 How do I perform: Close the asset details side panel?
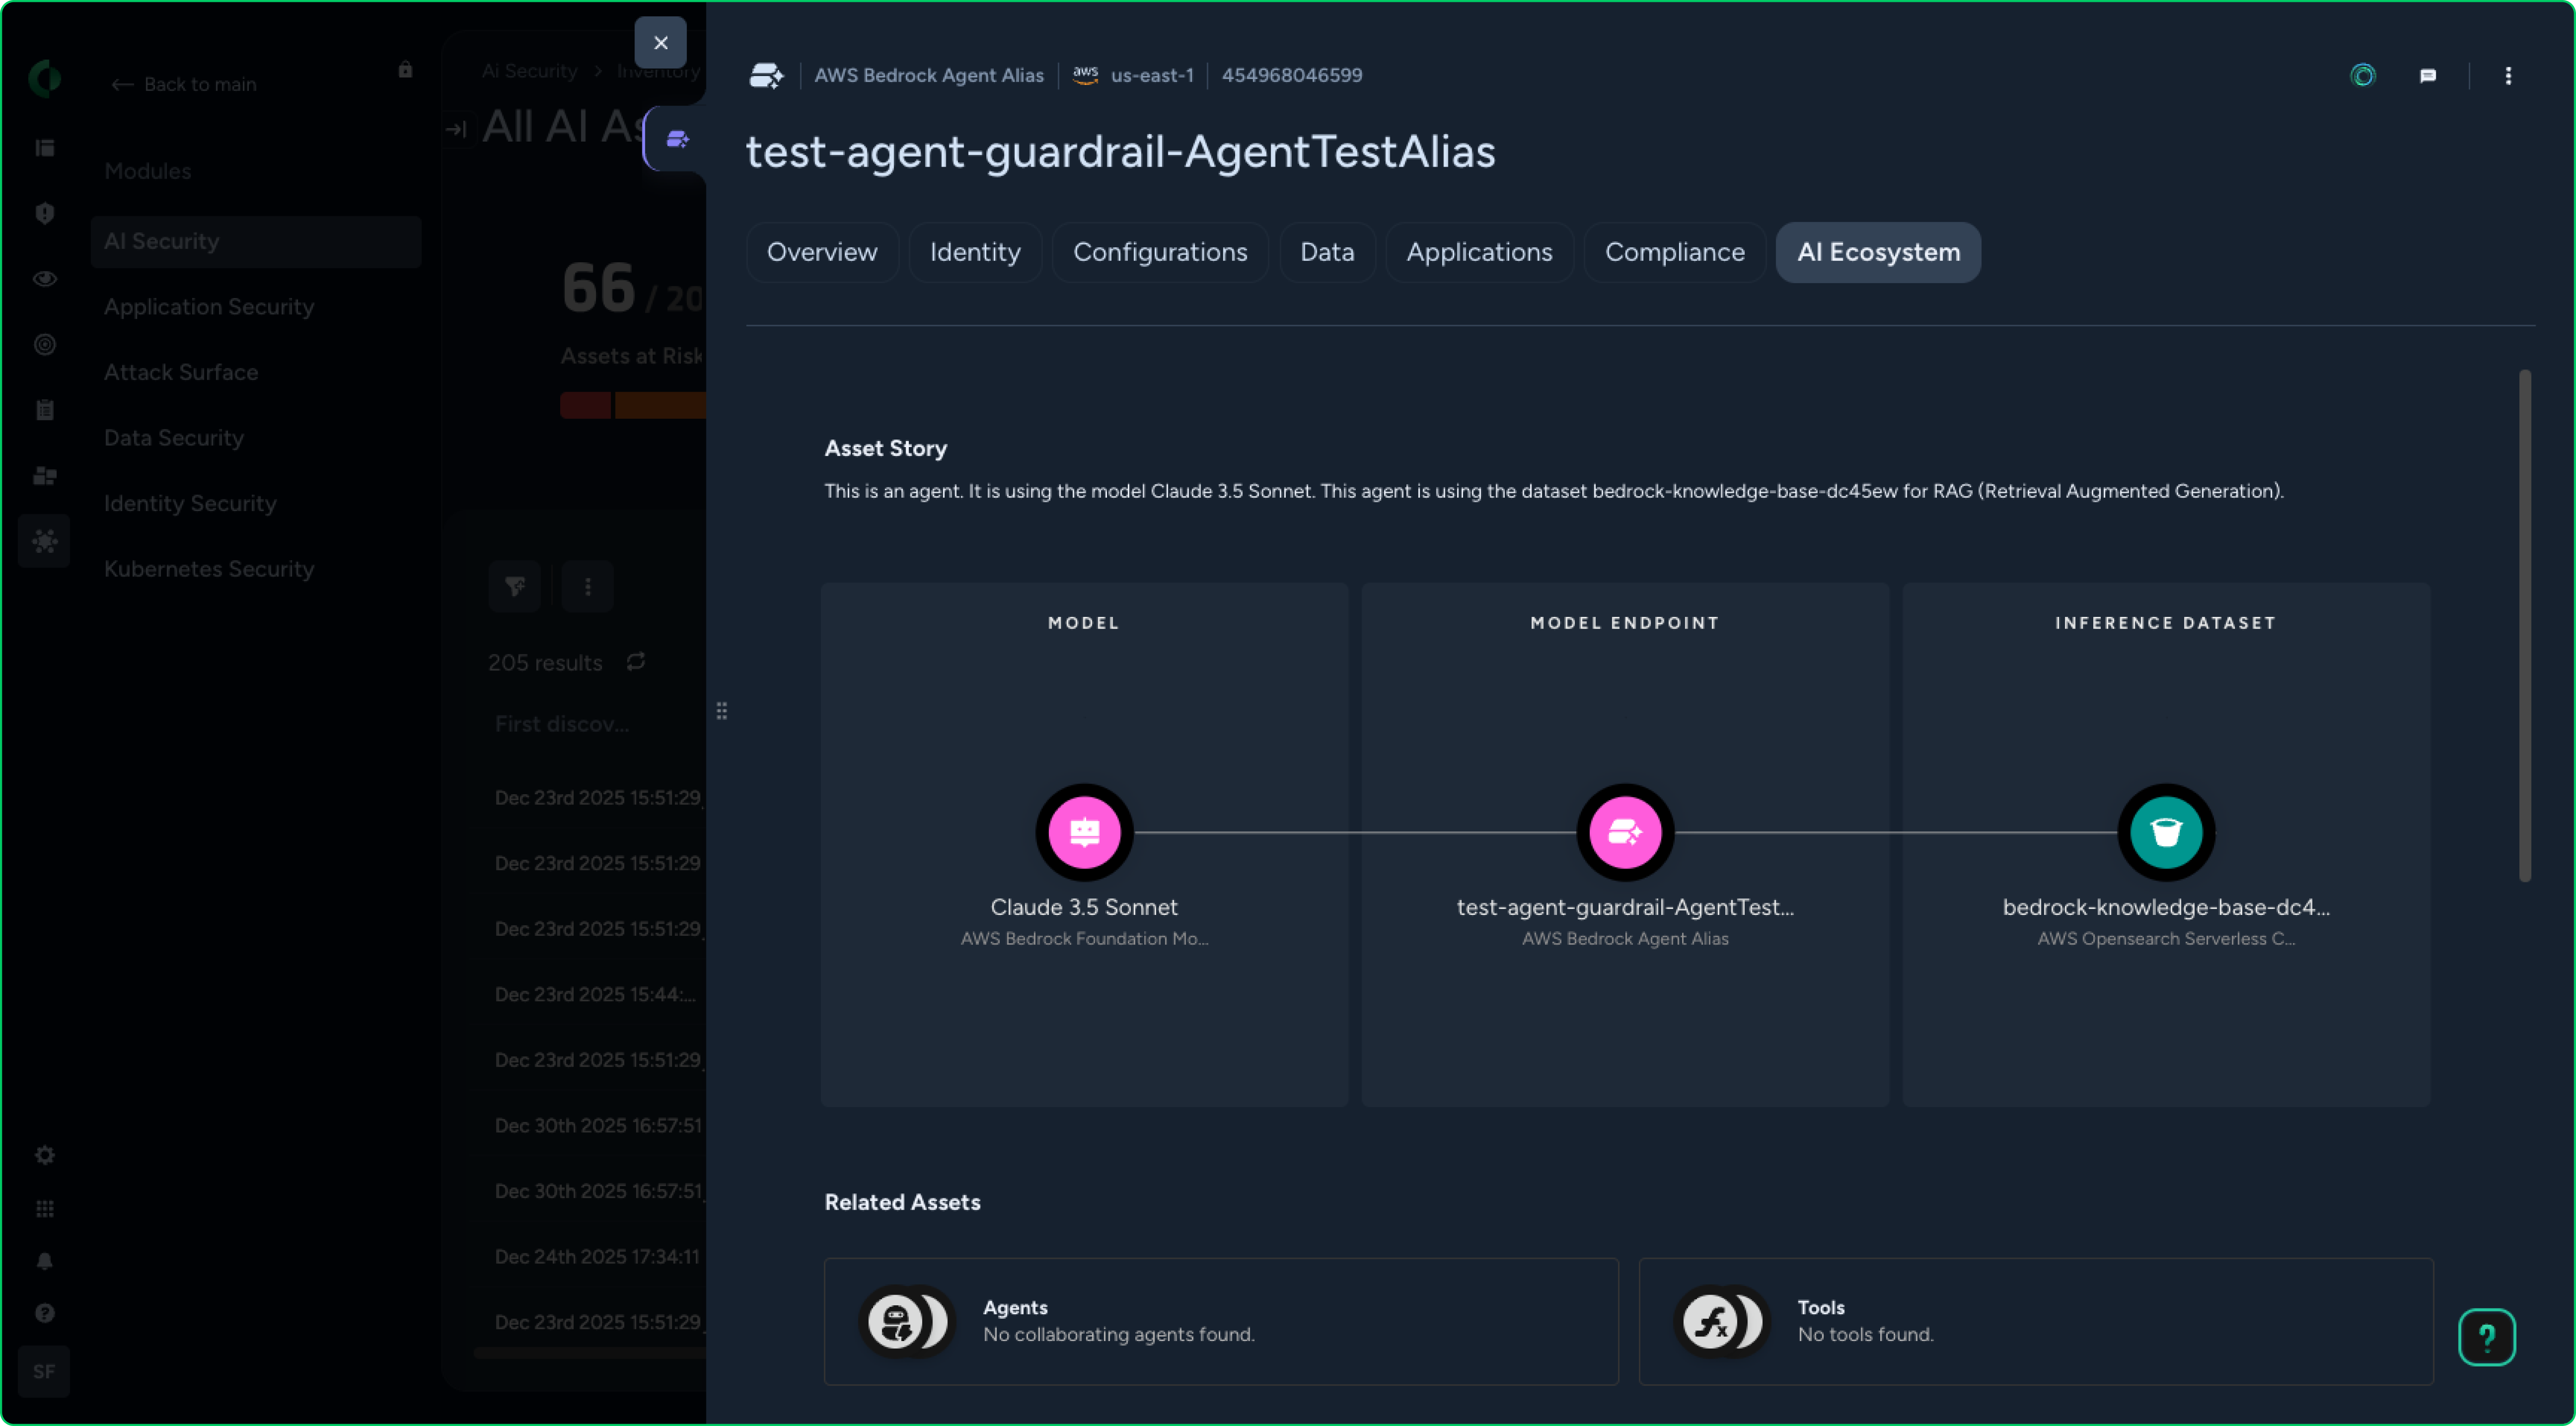click(660, 43)
